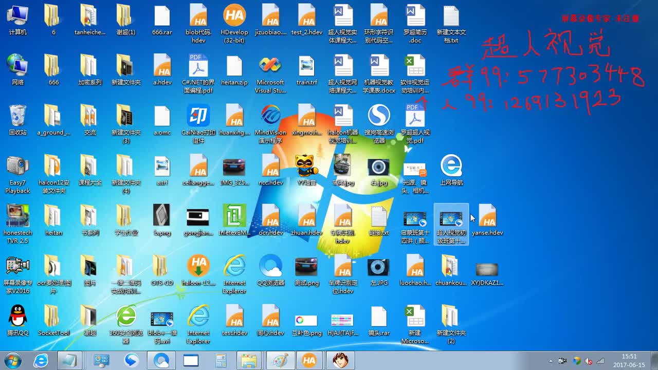The width and height of the screenshot is (658, 370).
Task: Open the heitan.zip archive
Action: click(x=234, y=70)
